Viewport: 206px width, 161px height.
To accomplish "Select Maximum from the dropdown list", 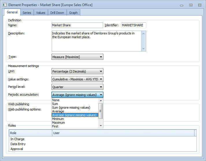I will tap(58, 123).
